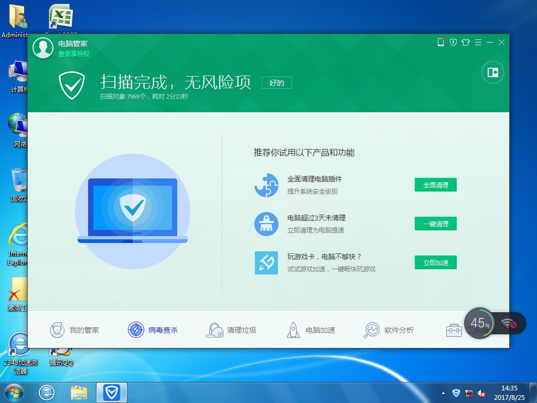
Task: Click the muted volume tray icon
Action: point(481,393)
